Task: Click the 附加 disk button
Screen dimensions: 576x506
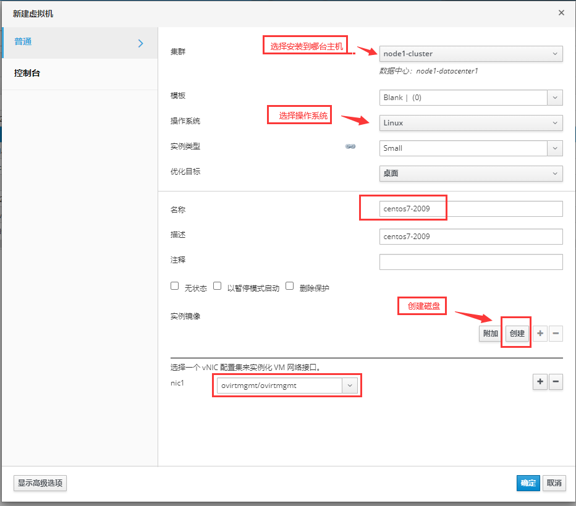Action: tap(491, 334)
